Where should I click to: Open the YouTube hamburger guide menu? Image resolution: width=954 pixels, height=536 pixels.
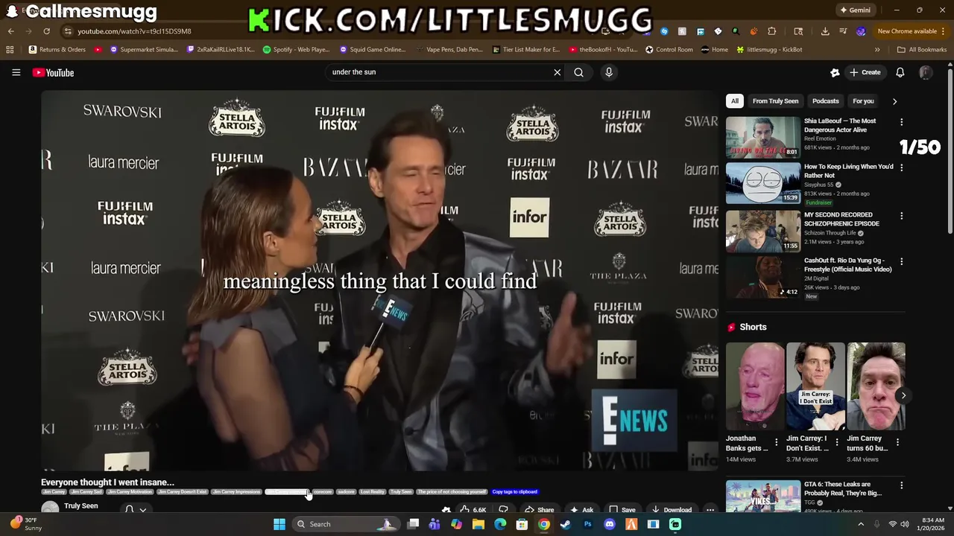pos(16,72)
